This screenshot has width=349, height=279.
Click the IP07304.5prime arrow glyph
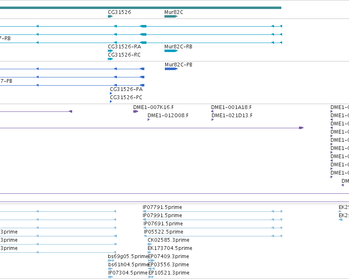pyautogui.click(x=111, y=277)
